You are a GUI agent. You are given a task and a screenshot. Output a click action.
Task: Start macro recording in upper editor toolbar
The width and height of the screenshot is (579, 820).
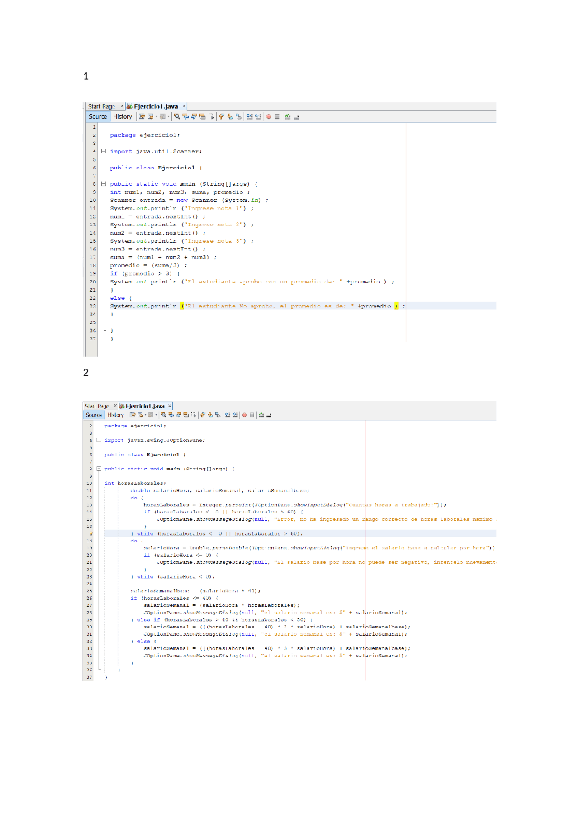coord(269,117)
